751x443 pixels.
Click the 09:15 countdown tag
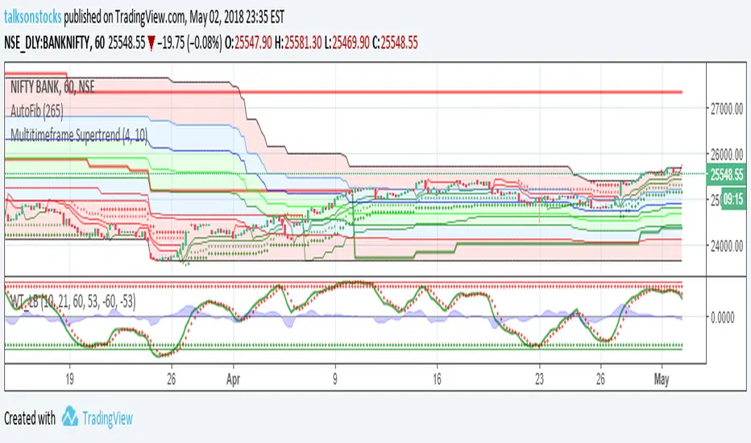tap(732, 199)
